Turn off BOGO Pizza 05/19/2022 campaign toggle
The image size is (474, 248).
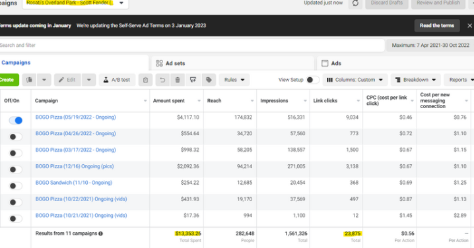click(16, 120)
